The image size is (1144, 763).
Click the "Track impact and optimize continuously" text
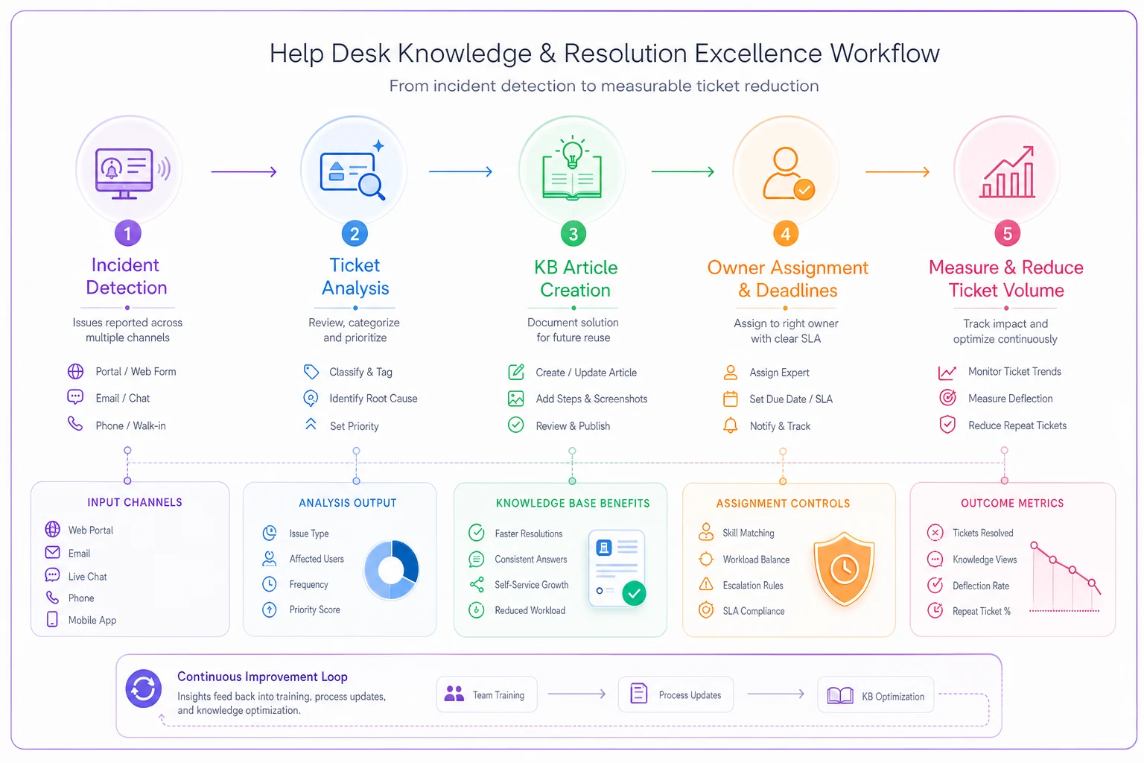pos(1005,331)
